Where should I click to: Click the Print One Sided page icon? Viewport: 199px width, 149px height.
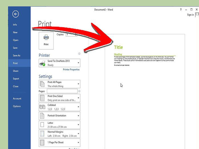pyautogui.click(x=42, y=98)
